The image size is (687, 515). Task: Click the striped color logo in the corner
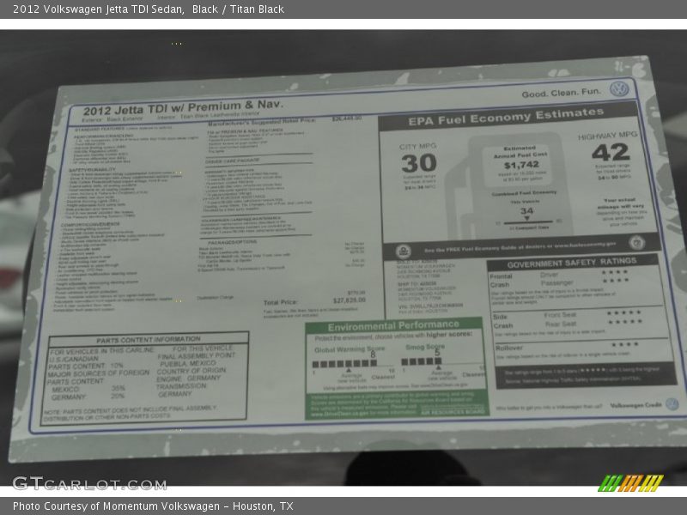631,483
